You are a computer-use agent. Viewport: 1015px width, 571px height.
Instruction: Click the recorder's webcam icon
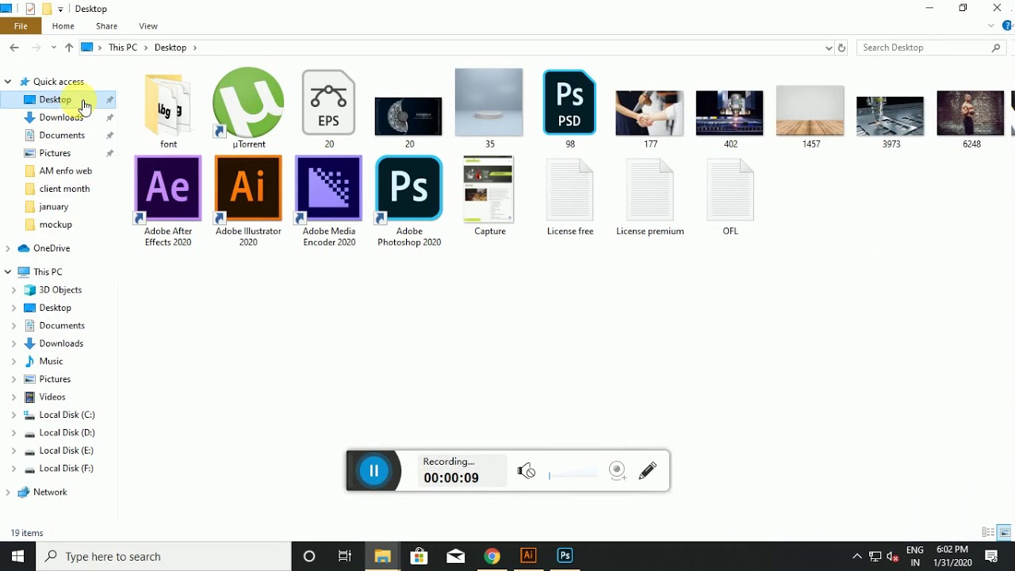point(618,471)
